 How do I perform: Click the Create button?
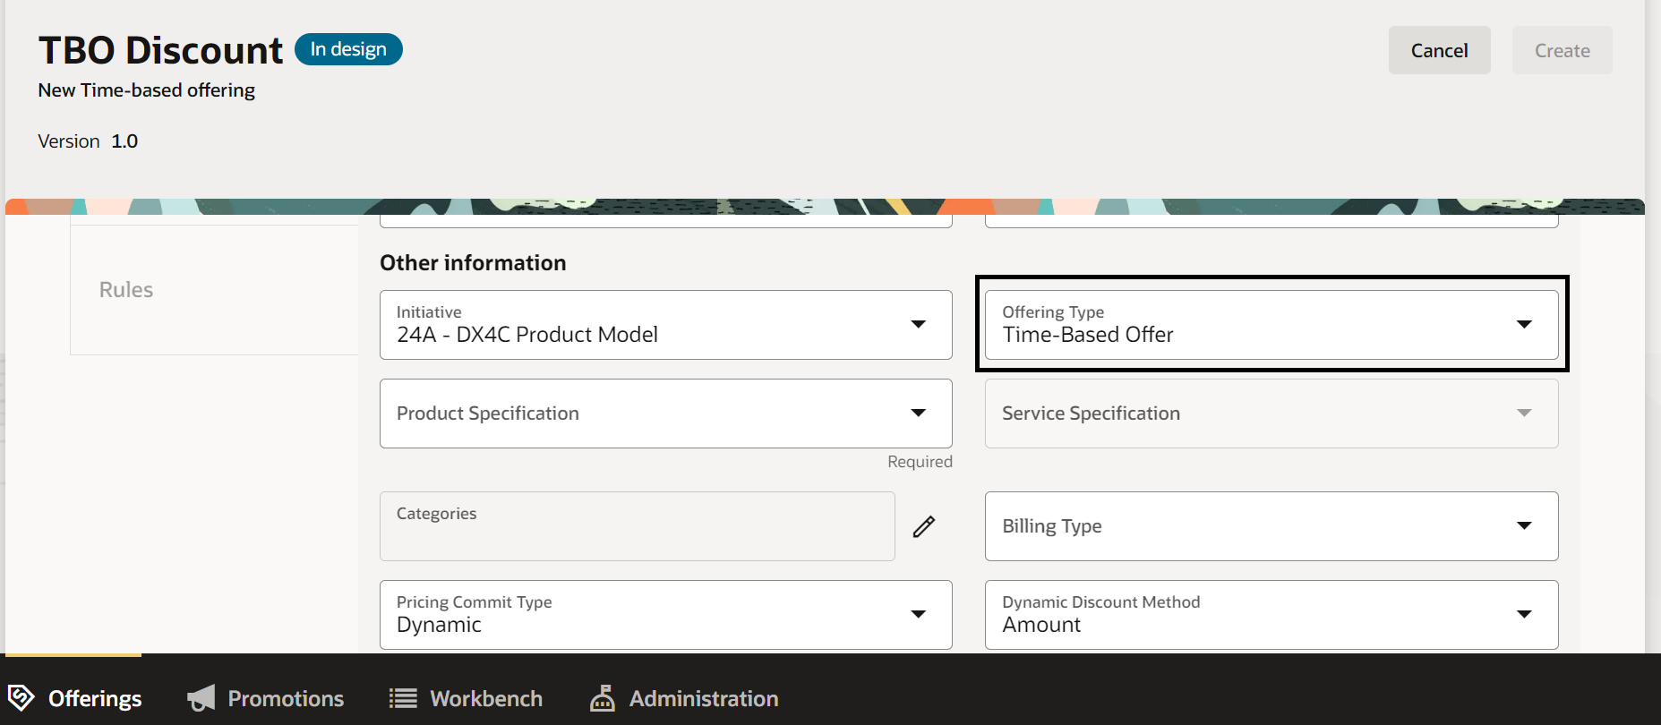[1562, 51]
